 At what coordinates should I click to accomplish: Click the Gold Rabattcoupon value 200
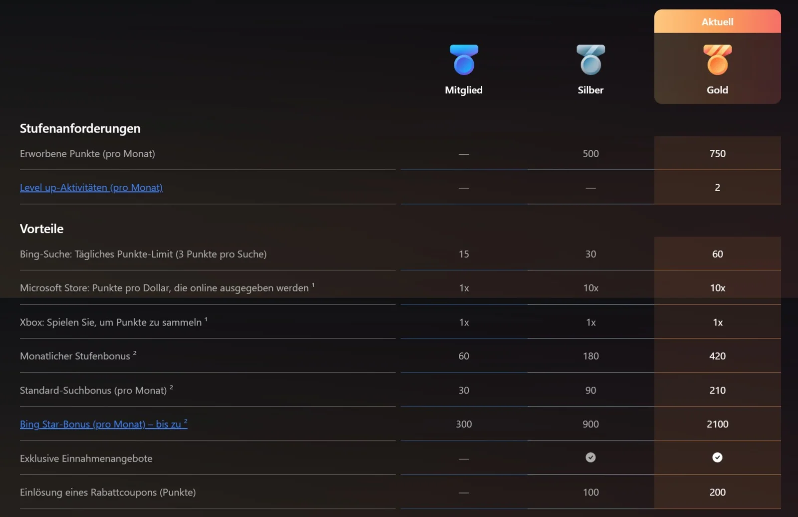[x=717, y=492]
